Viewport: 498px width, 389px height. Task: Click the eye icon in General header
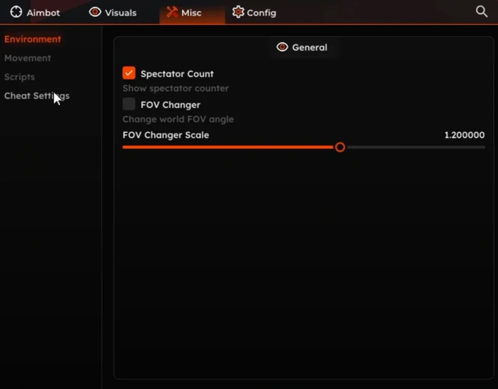[x=282, y=47]
